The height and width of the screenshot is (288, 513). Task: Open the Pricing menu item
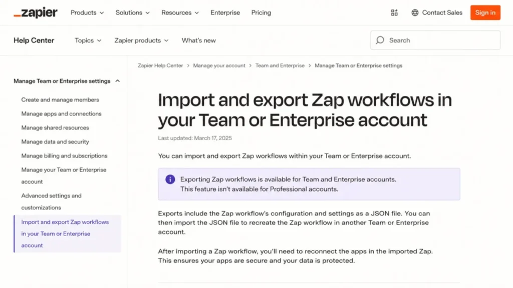tap(261, 12)
